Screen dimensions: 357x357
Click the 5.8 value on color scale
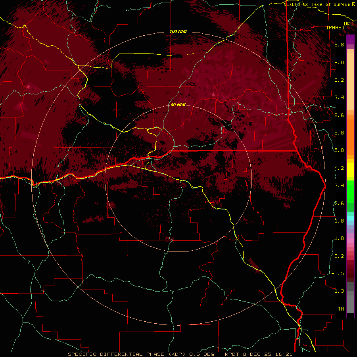click(x=339, y=133)
